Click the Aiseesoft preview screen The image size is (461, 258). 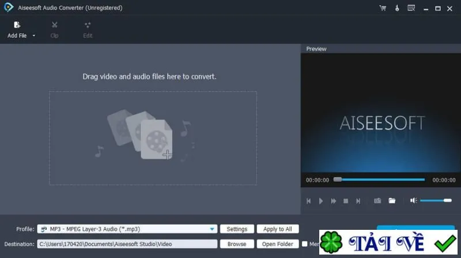381,113
